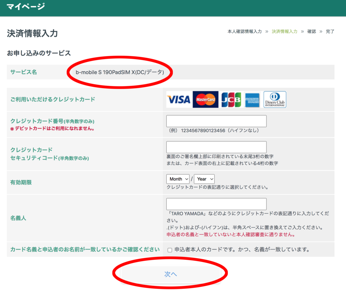Screen dimensions: 346x290
Task: Focus the 名義人 cardholder name field
Action: pos(216,204)
